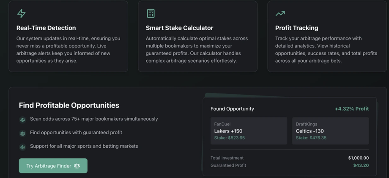Click the scales icon beside major sports bullet

(x=22, y=147)
